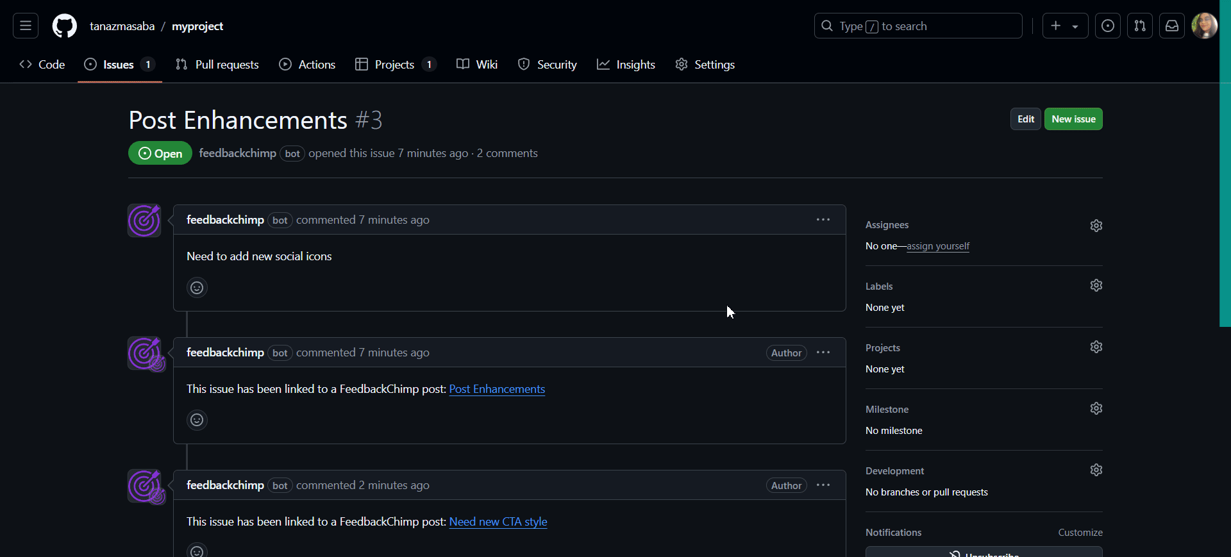Click the Edit issue title button
1231x557 pixels.
tap(1026, 119)
